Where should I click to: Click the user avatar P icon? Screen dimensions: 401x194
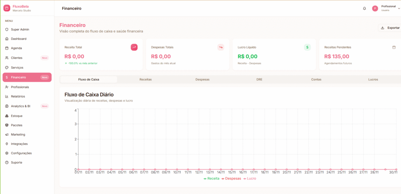[375, 8]
